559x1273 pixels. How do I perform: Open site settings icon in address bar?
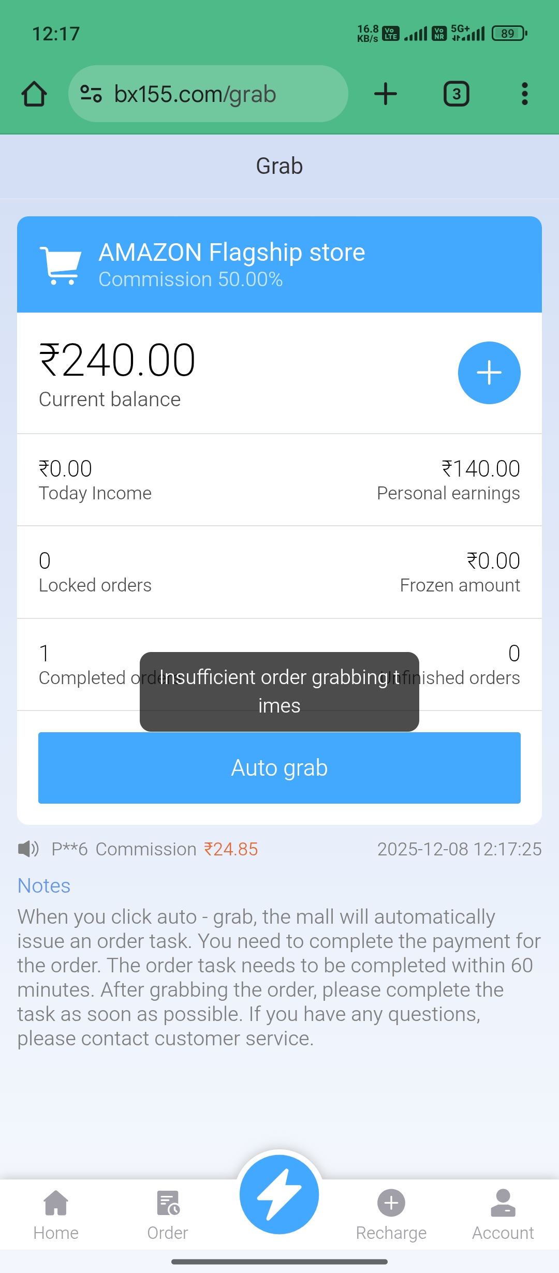[x=91, y=94]
